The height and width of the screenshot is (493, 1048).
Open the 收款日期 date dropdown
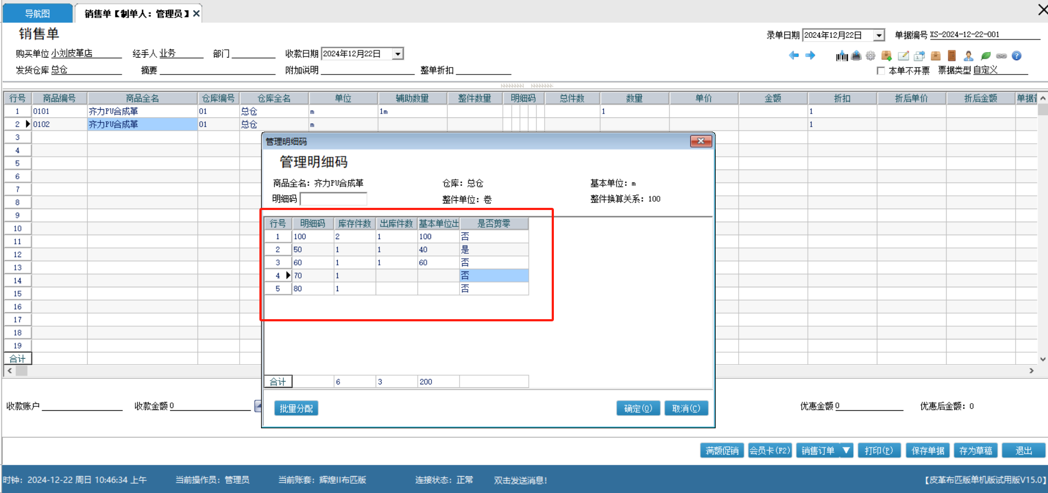click(398, 54)
